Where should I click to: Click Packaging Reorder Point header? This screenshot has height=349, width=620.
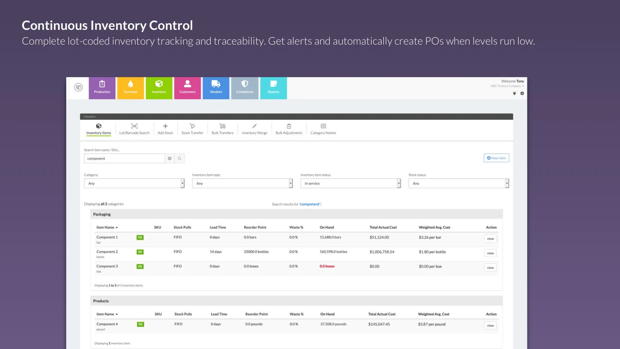pos(255,228)
